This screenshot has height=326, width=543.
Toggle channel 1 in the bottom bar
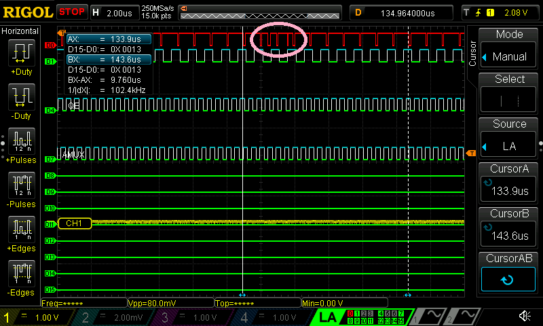[x=35, y=317]
